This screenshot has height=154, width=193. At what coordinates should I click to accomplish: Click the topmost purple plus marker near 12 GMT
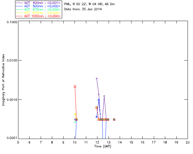(96, 79)
